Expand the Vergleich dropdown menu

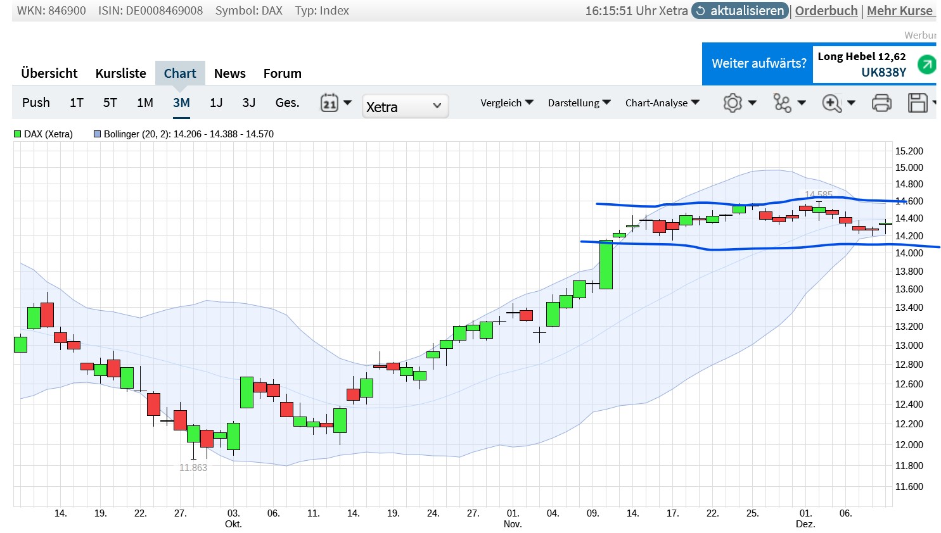pos(507,103)
